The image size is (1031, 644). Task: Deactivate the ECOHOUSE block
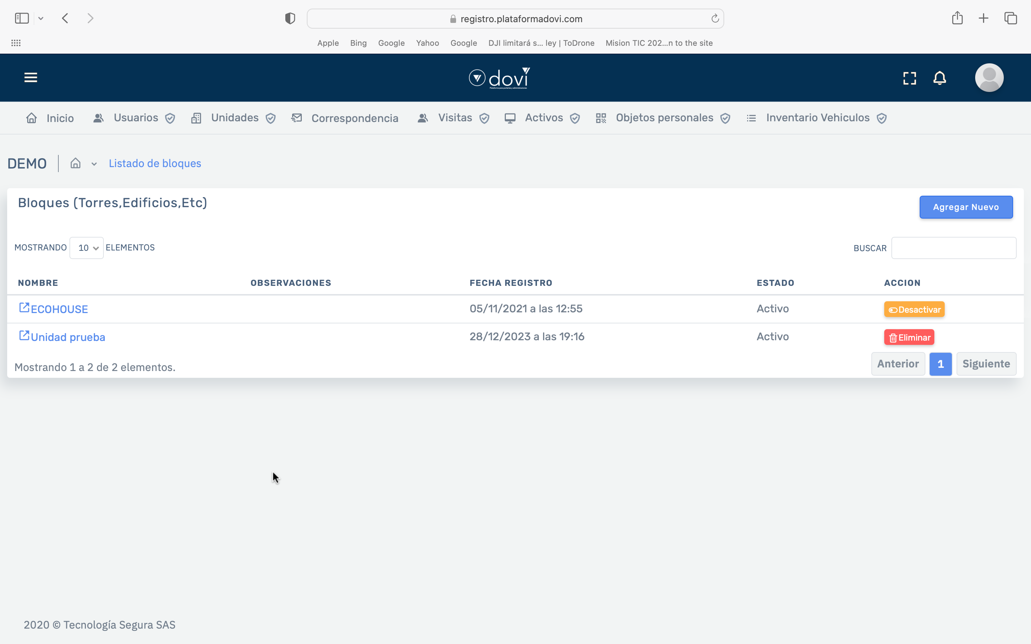914,309
